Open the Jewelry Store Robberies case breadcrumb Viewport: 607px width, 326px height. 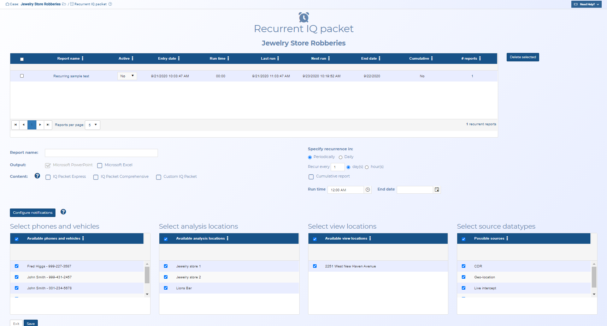click(x=40, y=4)
